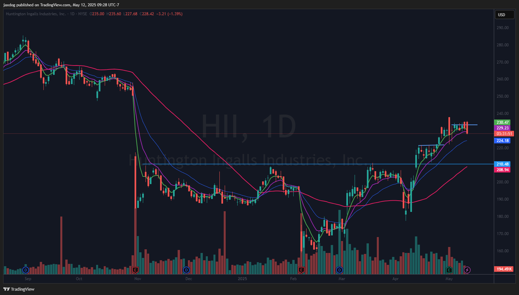The height and width of the screenshot is (295, 519).
Task: Click the Feb label on the time axis
Action: (x=293, y=279)
